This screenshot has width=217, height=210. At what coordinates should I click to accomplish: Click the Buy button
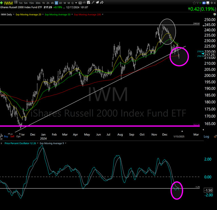pyautogui.click(x=6, y=136)
